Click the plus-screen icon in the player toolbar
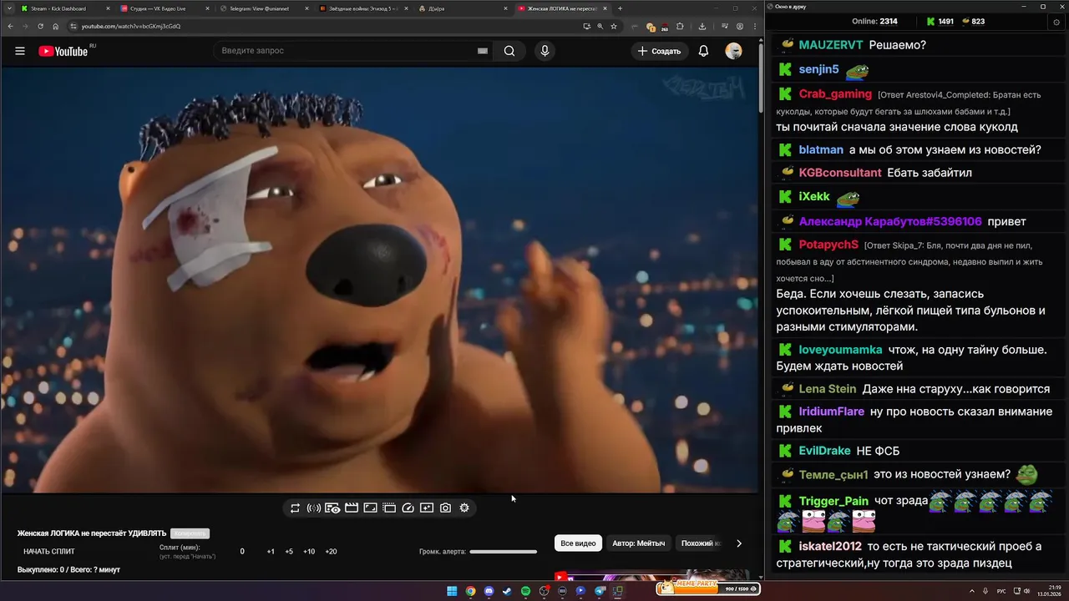 [x=427, y=508]
